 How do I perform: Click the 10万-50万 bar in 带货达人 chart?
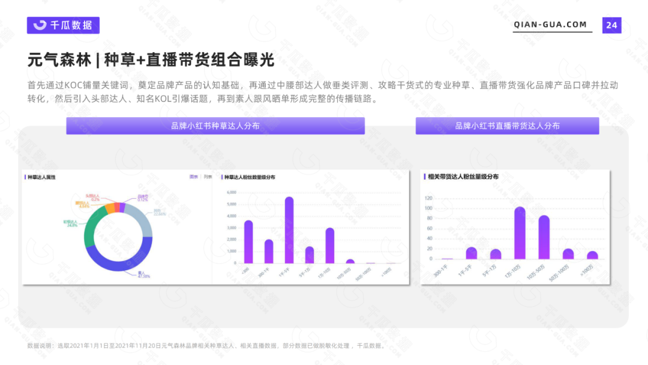pos(544,237)
